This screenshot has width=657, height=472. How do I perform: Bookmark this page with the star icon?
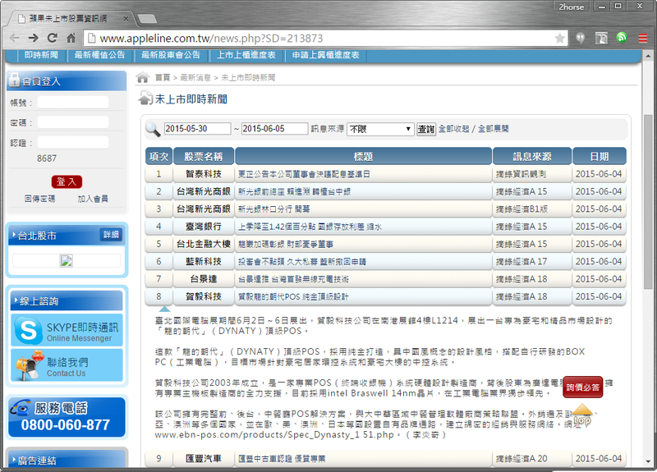pyautogui.click(x=559, y=38)
